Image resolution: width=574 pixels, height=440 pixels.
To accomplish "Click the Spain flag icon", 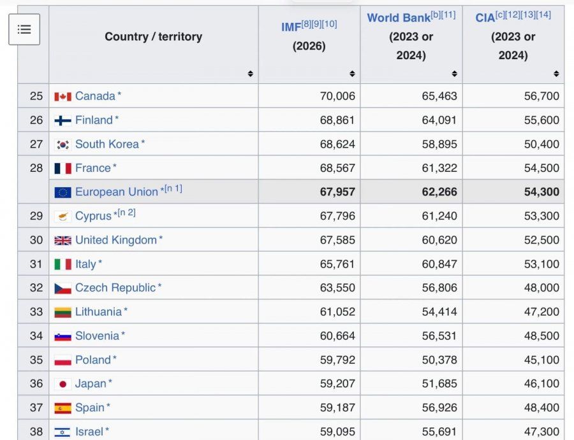I will (63, 408).
